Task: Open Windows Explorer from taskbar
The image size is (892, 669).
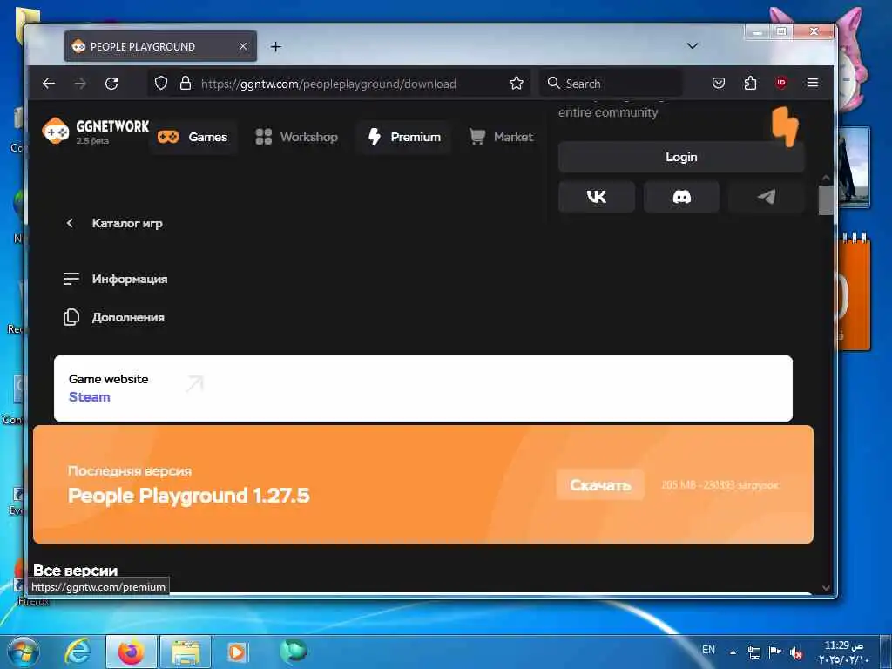Action: [186, 652]
